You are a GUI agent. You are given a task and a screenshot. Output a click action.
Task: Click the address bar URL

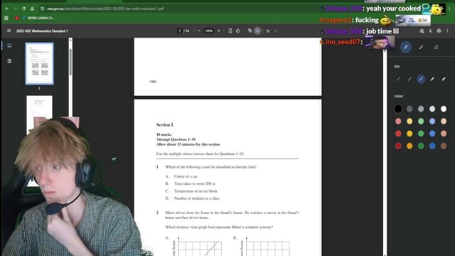[106, 9]
